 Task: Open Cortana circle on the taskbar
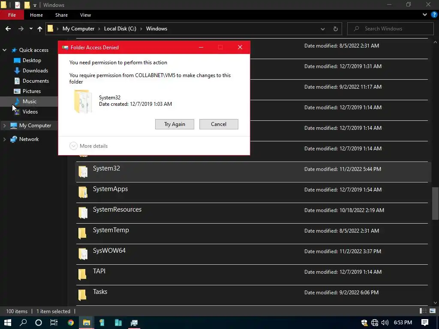click(x=39, y=323)
